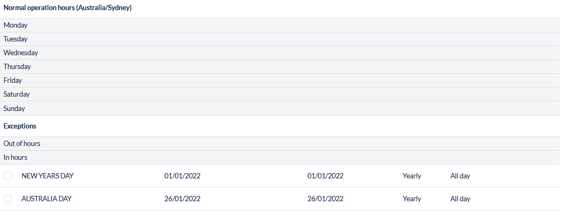Screen dimensions: 564x215
Task: Tick the AUSTRALIA DAY checkbox
Action: pos(7,199)
